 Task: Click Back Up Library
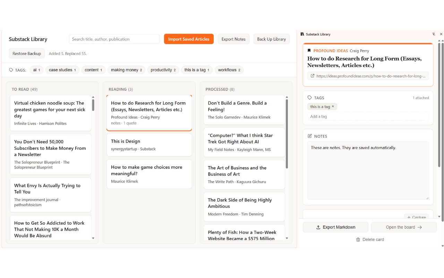click(271, 39)
